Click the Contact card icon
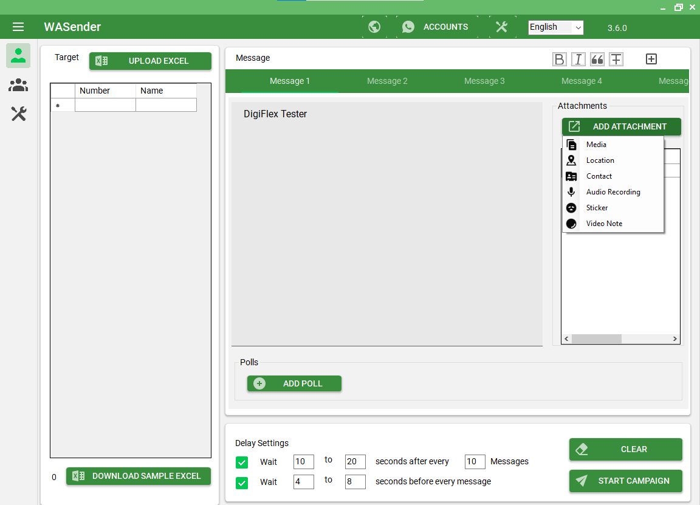700x505 pixels. (x=571, y=176)
